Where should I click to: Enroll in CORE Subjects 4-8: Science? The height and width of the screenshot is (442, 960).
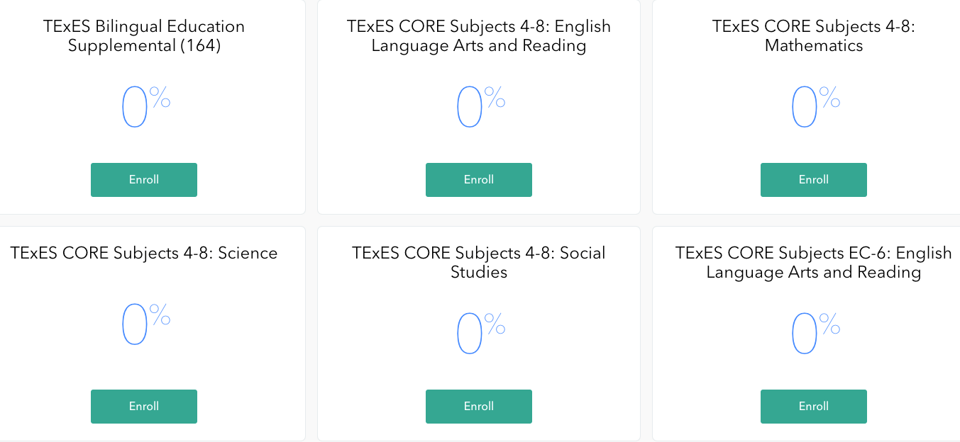pos(143,407)
